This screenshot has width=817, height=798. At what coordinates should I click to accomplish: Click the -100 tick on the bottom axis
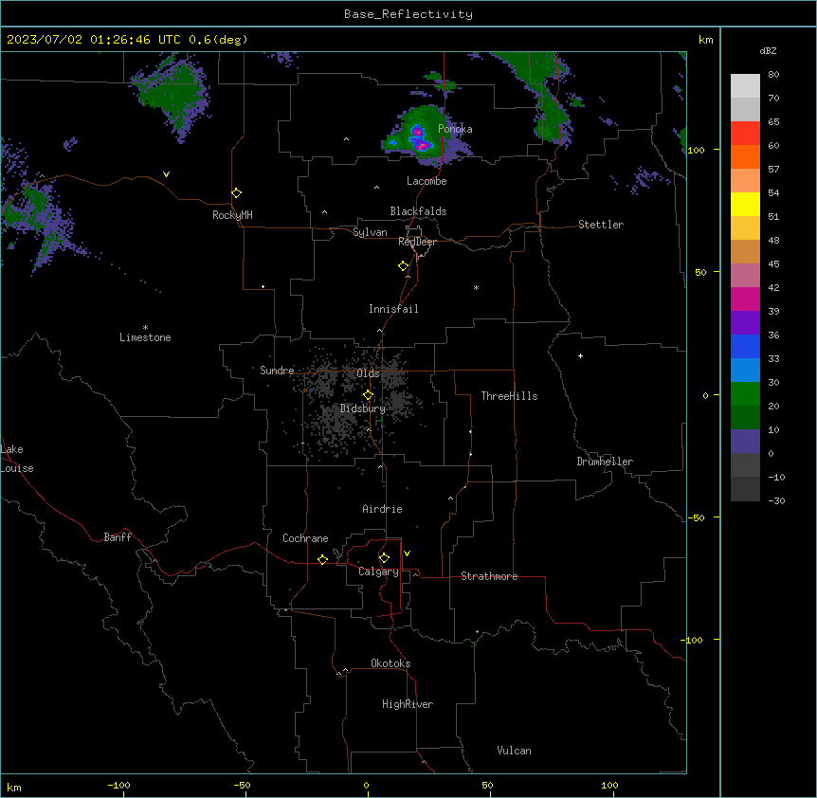click(x=118, y=785)
